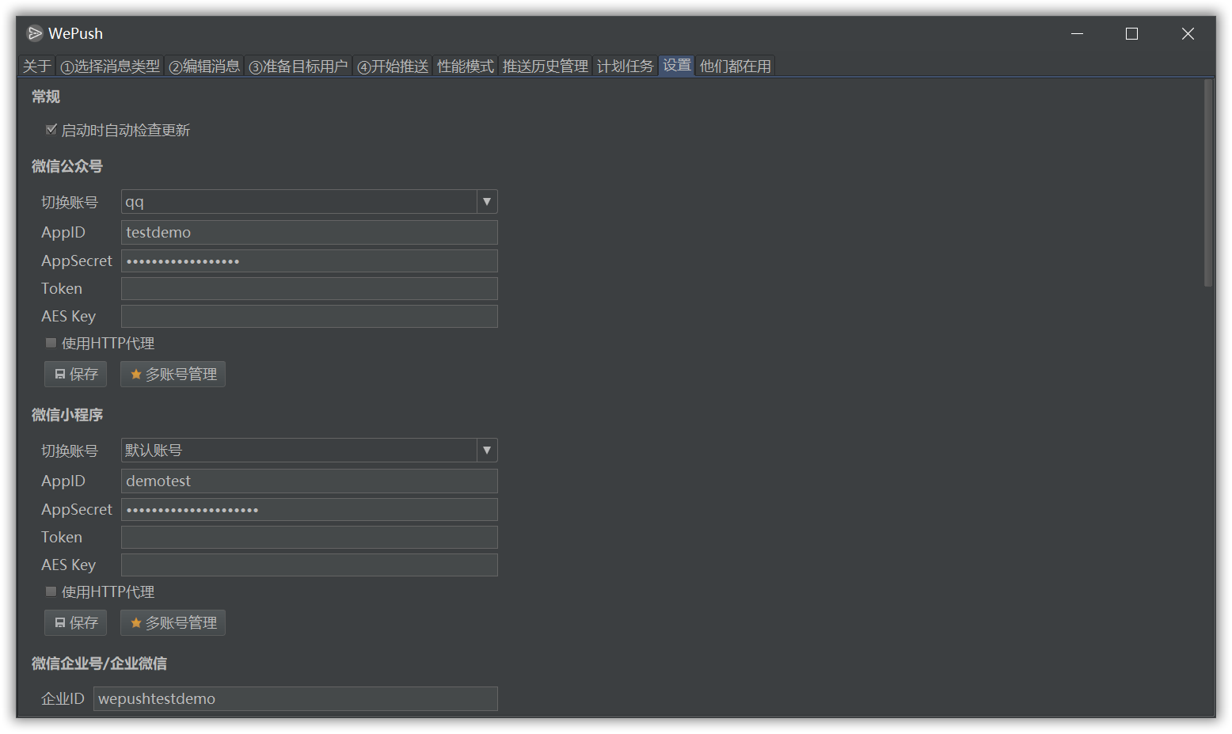Click the WePush app logo icon
Image resolution: width=1232 pixels, height=734 pixels.
point(35,33)
